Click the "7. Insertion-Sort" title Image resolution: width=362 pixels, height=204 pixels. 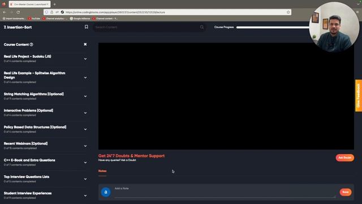pos(18,27)
